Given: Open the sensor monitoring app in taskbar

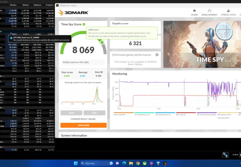Looking at the screenshot, I should [158, 163].
